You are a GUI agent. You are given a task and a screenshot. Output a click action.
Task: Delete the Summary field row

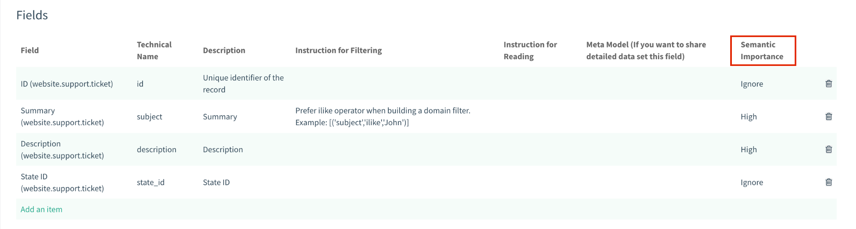[x=828, y=116]
